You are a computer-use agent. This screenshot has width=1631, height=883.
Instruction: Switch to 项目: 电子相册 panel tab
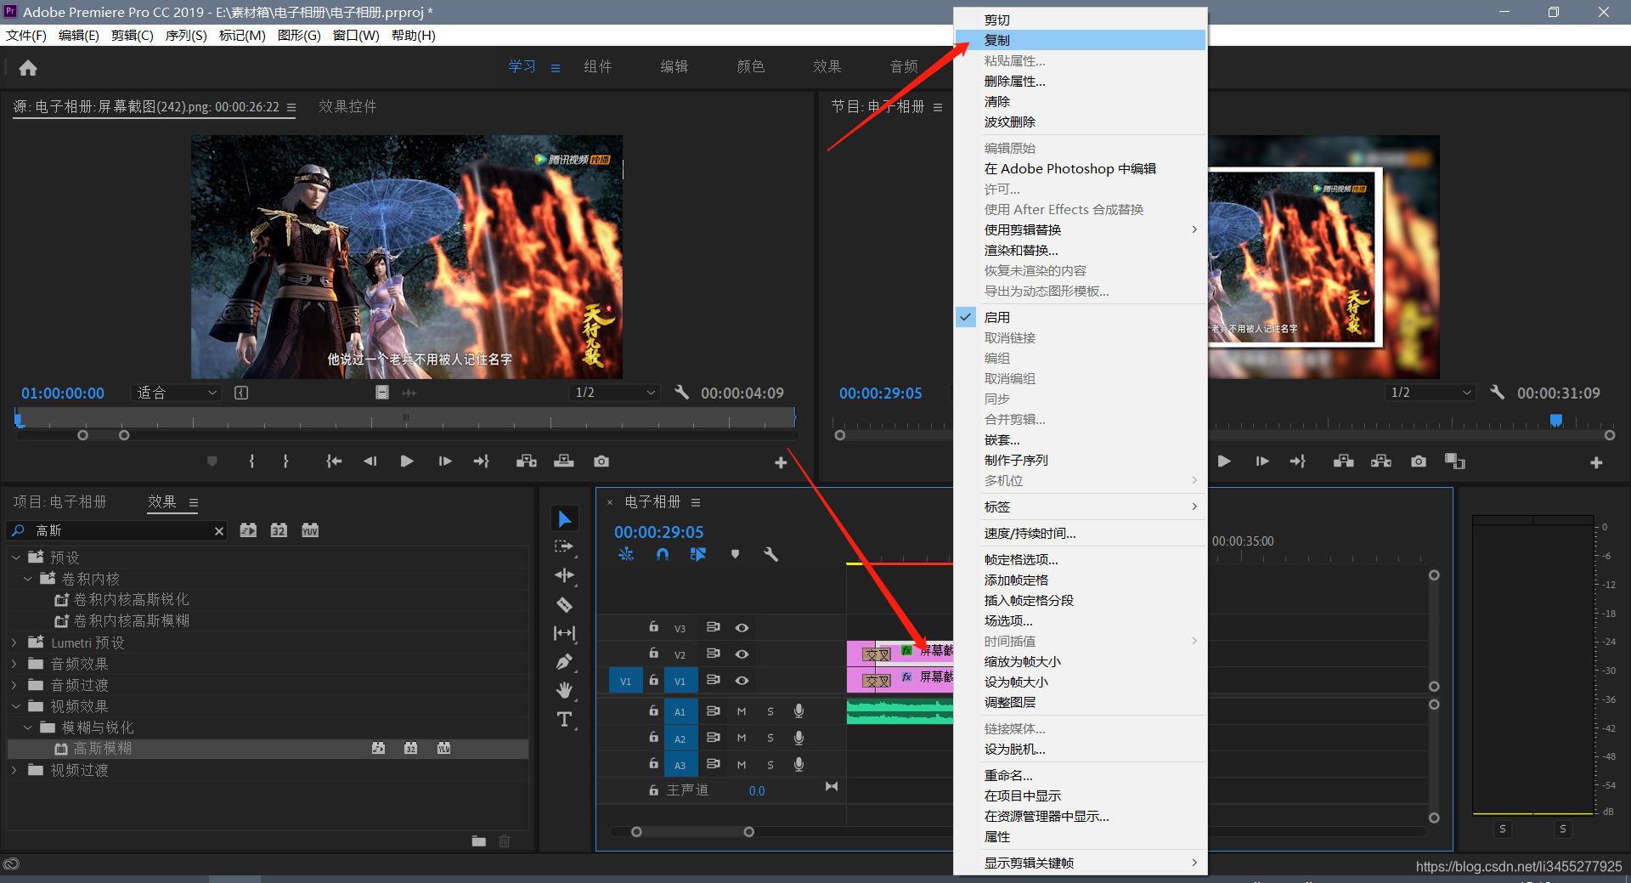pyautogui.click(x=59, y=502)
